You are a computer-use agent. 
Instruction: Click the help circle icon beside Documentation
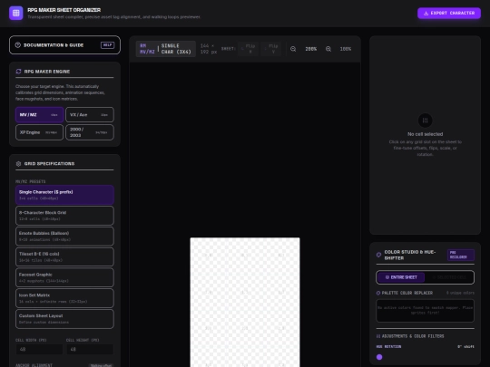[18, 45]
